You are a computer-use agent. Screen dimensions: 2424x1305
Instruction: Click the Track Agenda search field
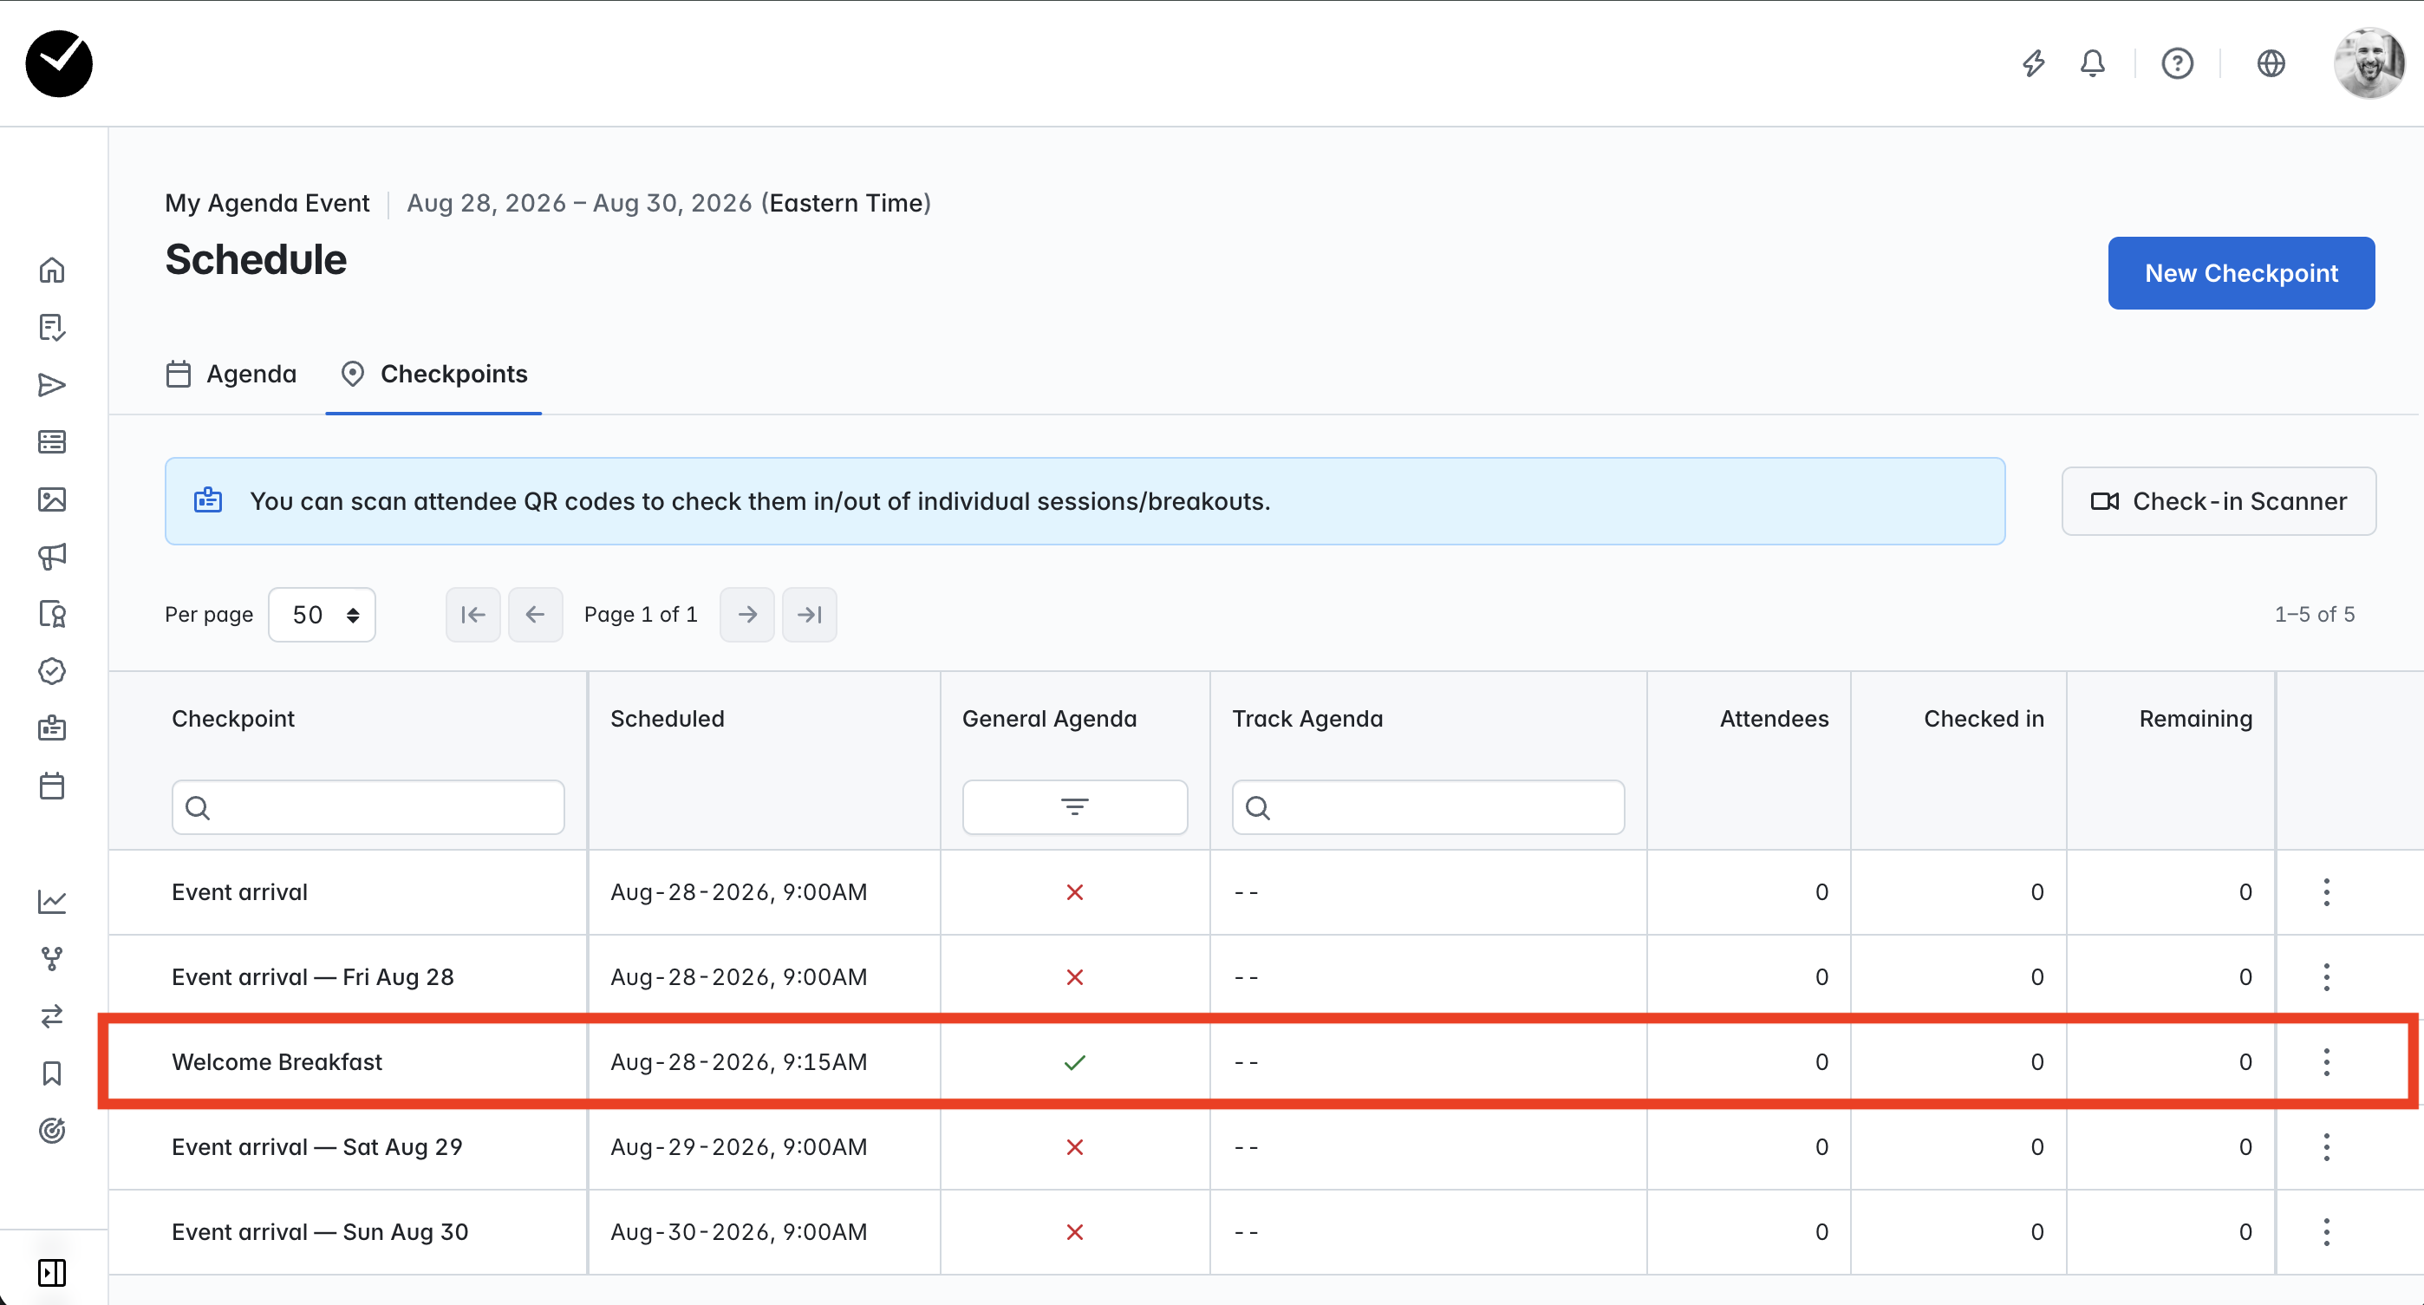(1428, 806)
